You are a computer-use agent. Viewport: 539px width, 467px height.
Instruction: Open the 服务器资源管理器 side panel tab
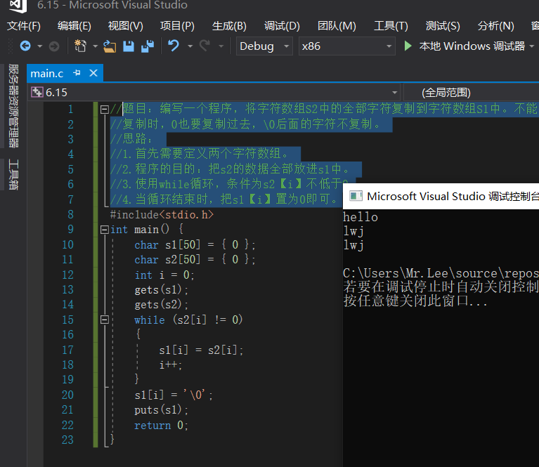(13, 106)
